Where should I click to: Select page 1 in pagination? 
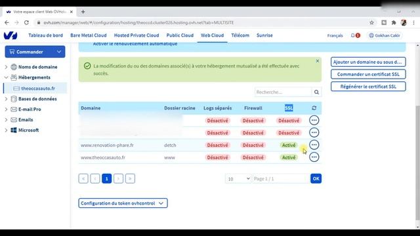point(106,178)
